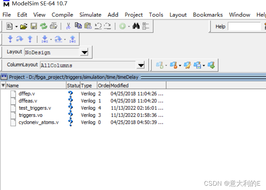Open the ColumnLayout AllColumns dropdown arrow

click(141, 65)
